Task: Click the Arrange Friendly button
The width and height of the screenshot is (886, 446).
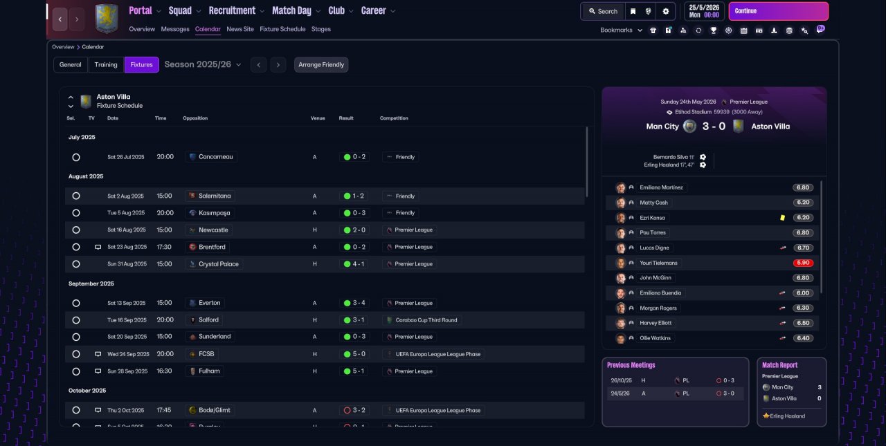Action: point(321,65)
